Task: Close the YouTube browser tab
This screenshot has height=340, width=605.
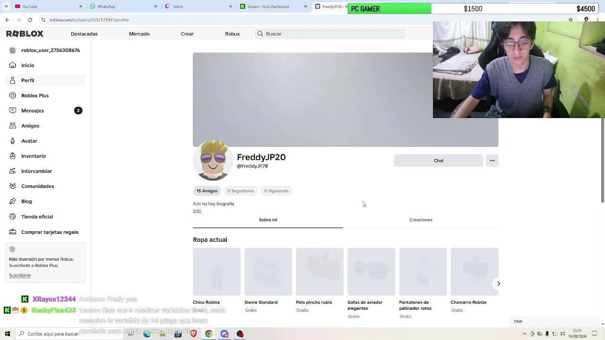Action: (80, 7)
